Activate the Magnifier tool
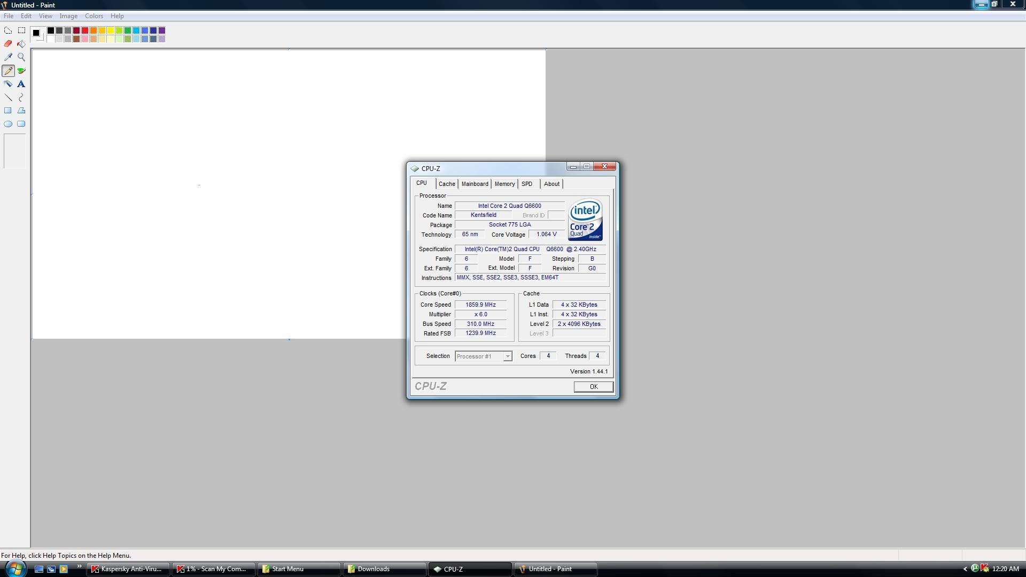This screenshot has width=1026, height=577. [21, 57]
